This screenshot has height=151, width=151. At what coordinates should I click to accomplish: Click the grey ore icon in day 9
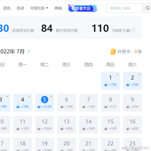[128, 107]
